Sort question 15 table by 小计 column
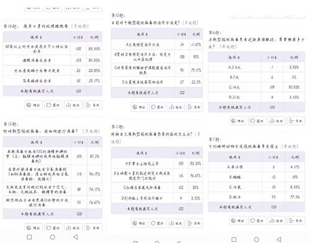 [78, 142]
